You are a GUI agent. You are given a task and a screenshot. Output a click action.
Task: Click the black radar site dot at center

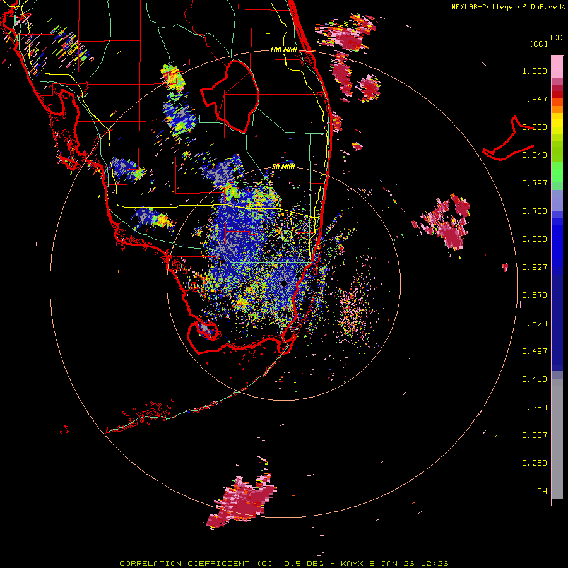pyautogui.click(x=283, y=283)
